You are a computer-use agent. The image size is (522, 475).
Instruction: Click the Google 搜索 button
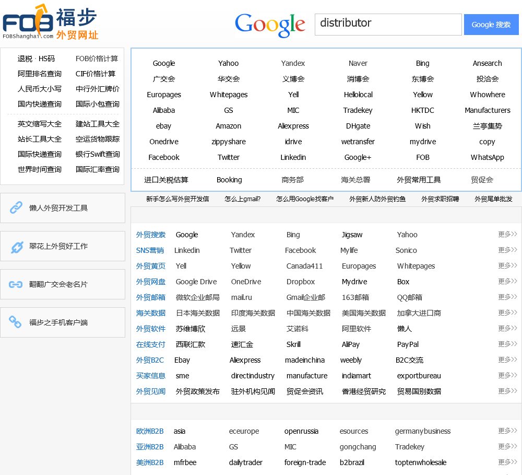491,25
